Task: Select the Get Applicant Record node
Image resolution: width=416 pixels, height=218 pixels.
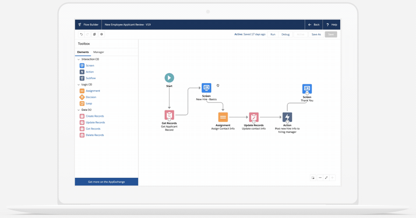Action: click(x=169, y=115)
